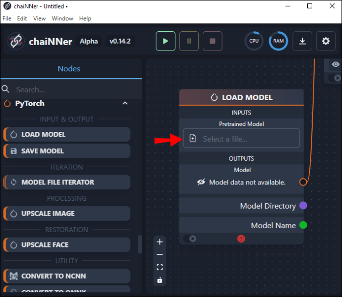
Task: Select the Convert To NCNN node
Action: click(67, 276)
